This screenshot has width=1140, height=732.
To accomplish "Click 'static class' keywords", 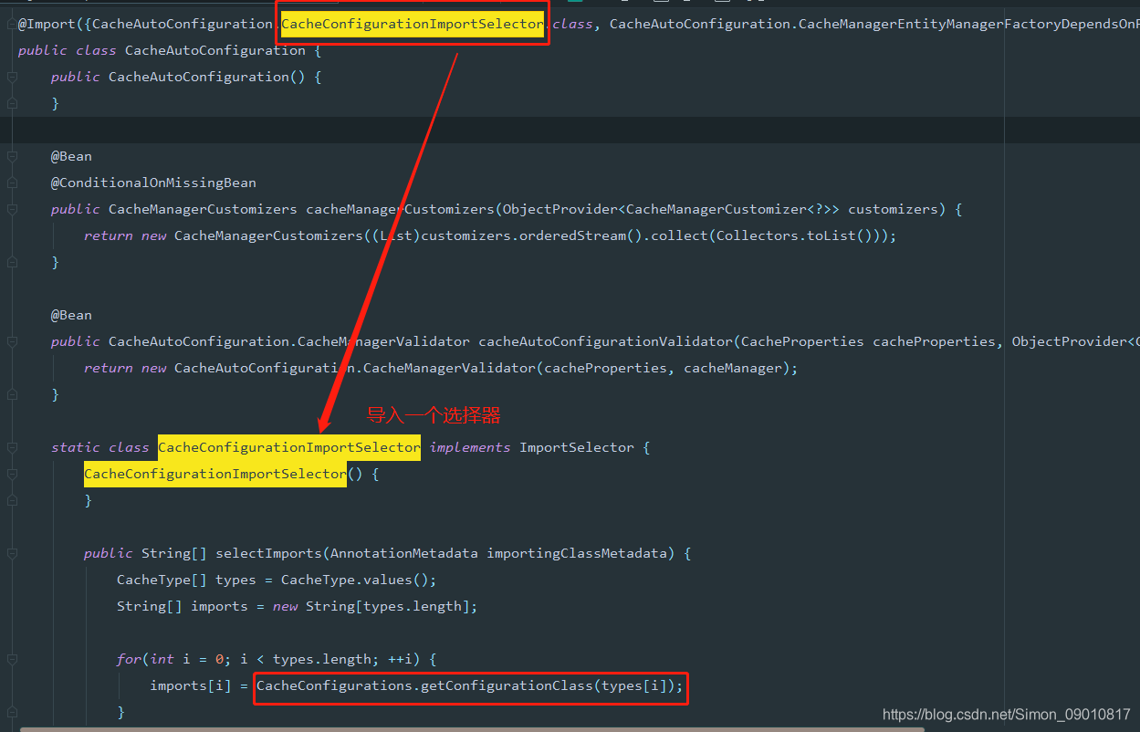I will 99,447.
